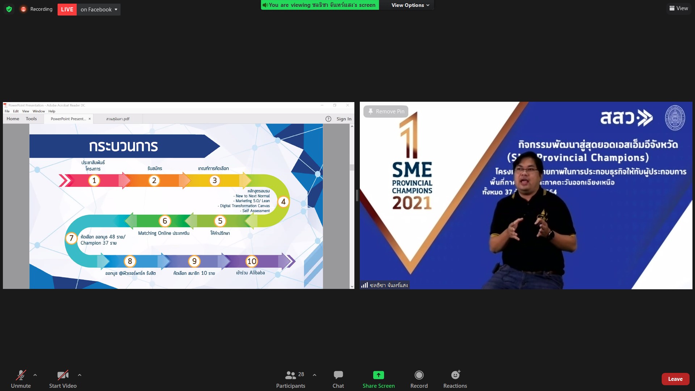Open the Participants panel icon
The image size is (695, 391).
coord(290,375)
